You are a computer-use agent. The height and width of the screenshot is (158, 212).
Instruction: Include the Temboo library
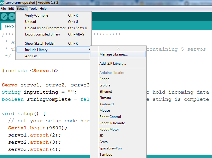118,155
